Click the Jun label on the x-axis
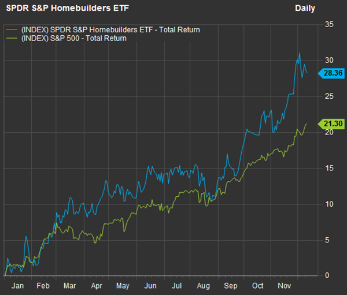The width and height of the screenshot is (347, 295). (x=150, y=286)
